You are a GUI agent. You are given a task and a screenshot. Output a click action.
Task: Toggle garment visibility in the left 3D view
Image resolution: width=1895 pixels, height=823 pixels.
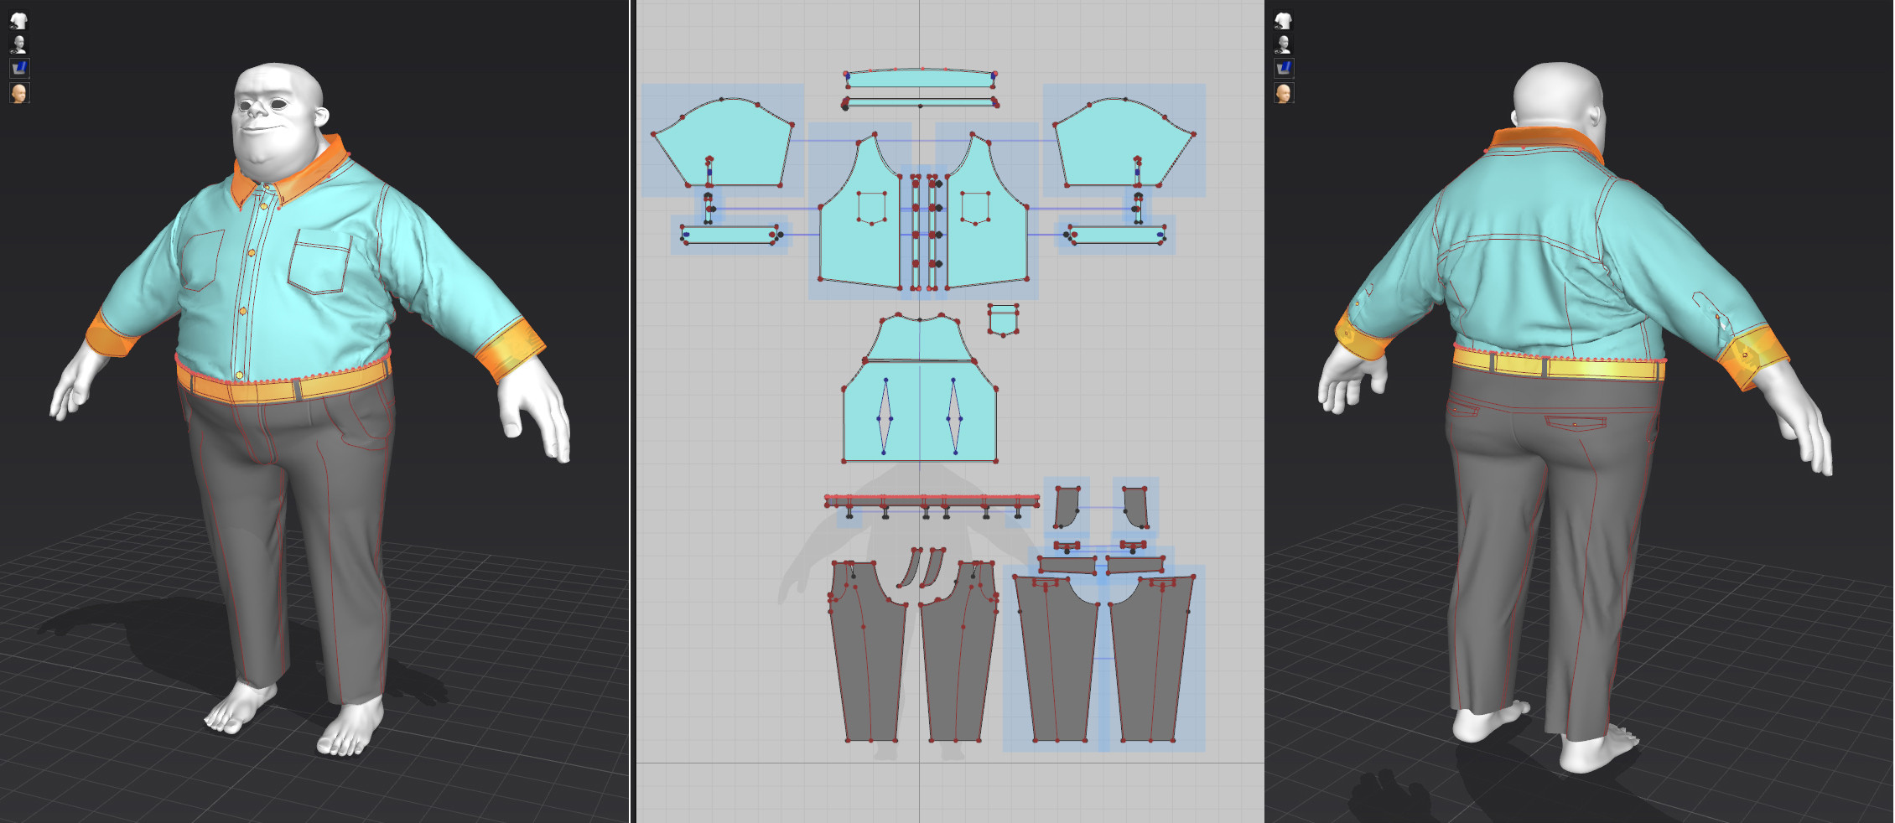18,19
